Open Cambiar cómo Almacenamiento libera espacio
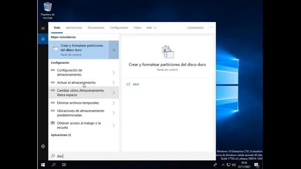The height and width of the screenshot is (169, 301). tap(79, 93)
